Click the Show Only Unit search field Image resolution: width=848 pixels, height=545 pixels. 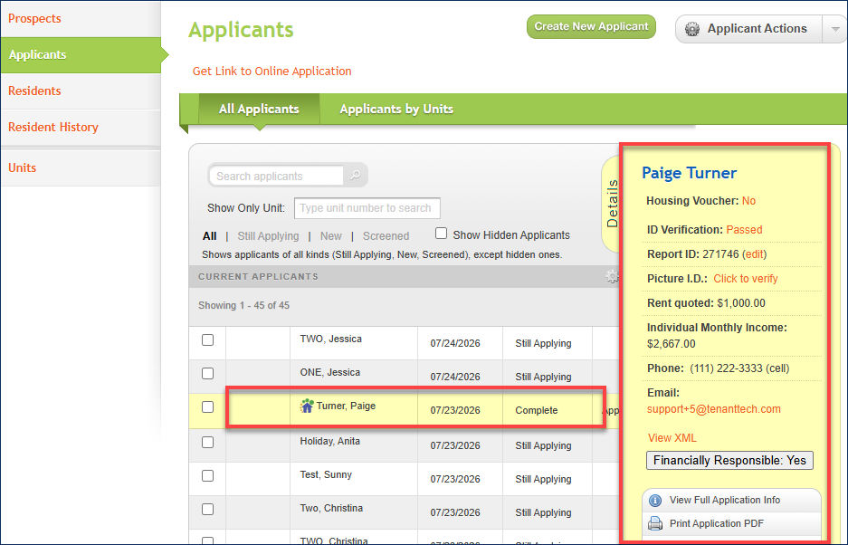pos(367,208)
